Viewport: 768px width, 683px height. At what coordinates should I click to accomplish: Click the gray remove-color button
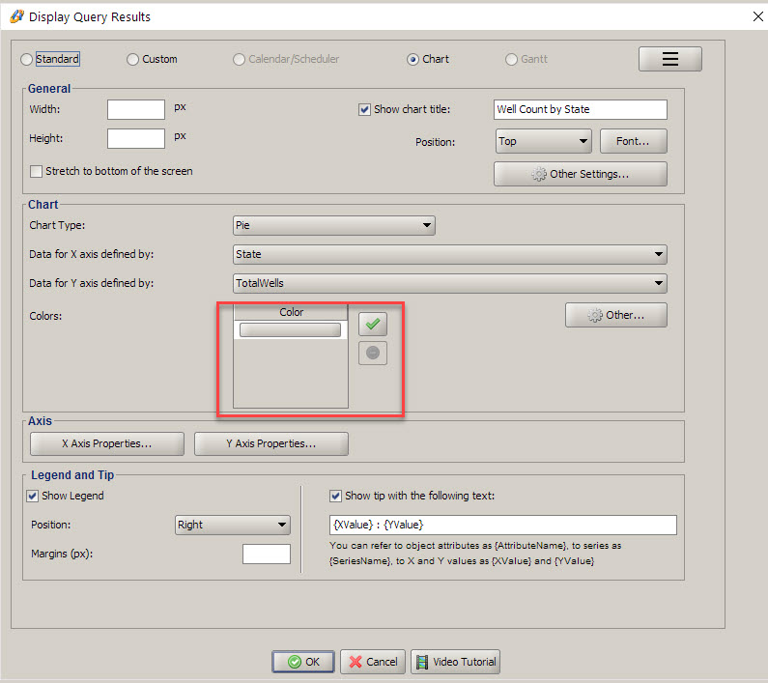[373, 353]
